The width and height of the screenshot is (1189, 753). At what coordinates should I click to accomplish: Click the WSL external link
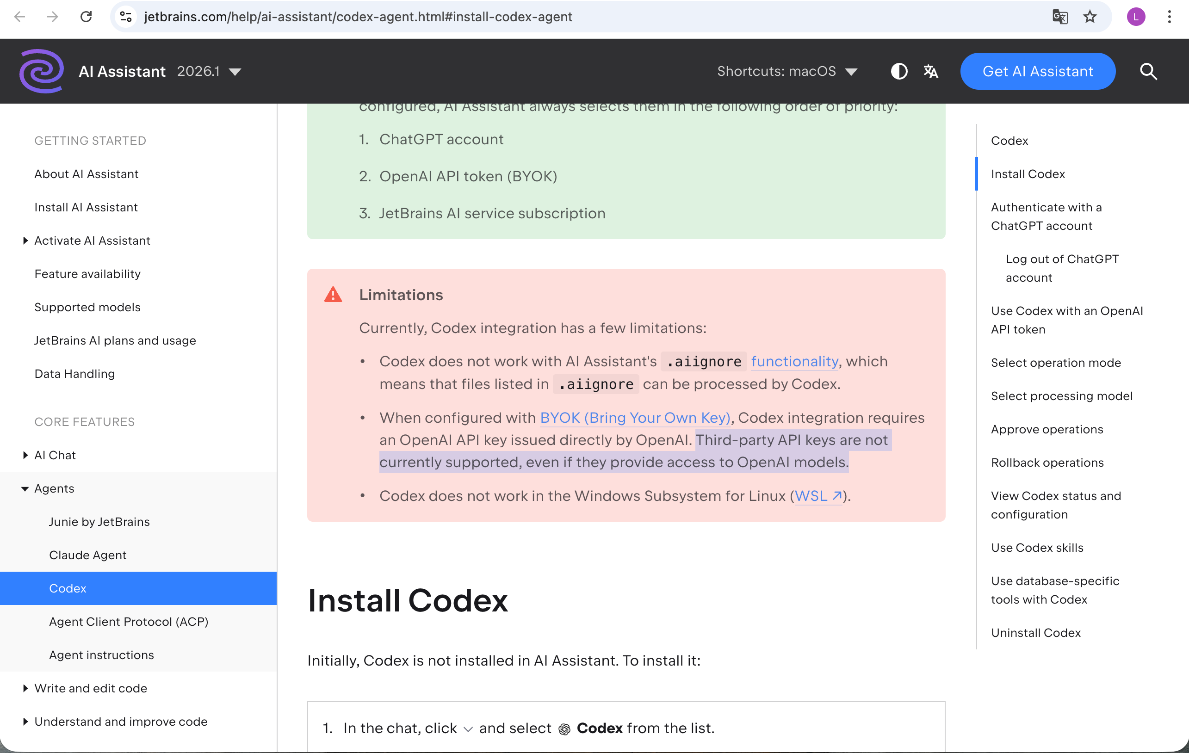click(818, 496)
